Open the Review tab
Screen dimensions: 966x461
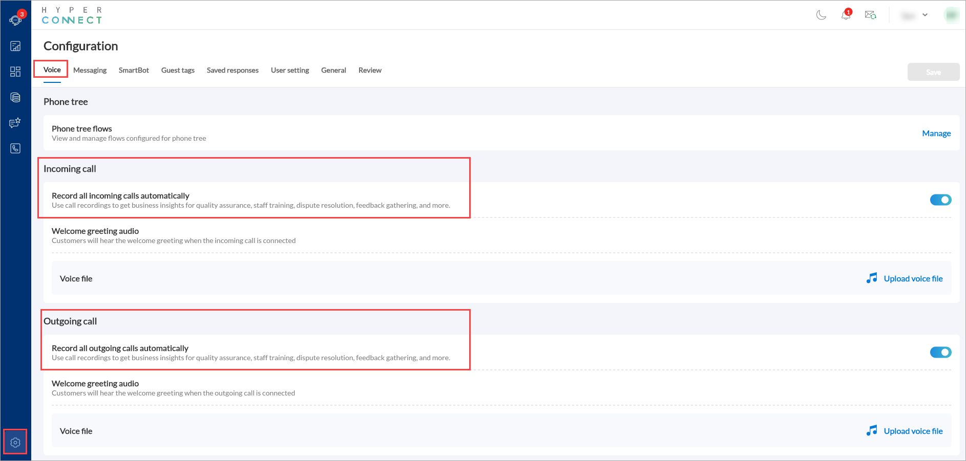point(370,70)
